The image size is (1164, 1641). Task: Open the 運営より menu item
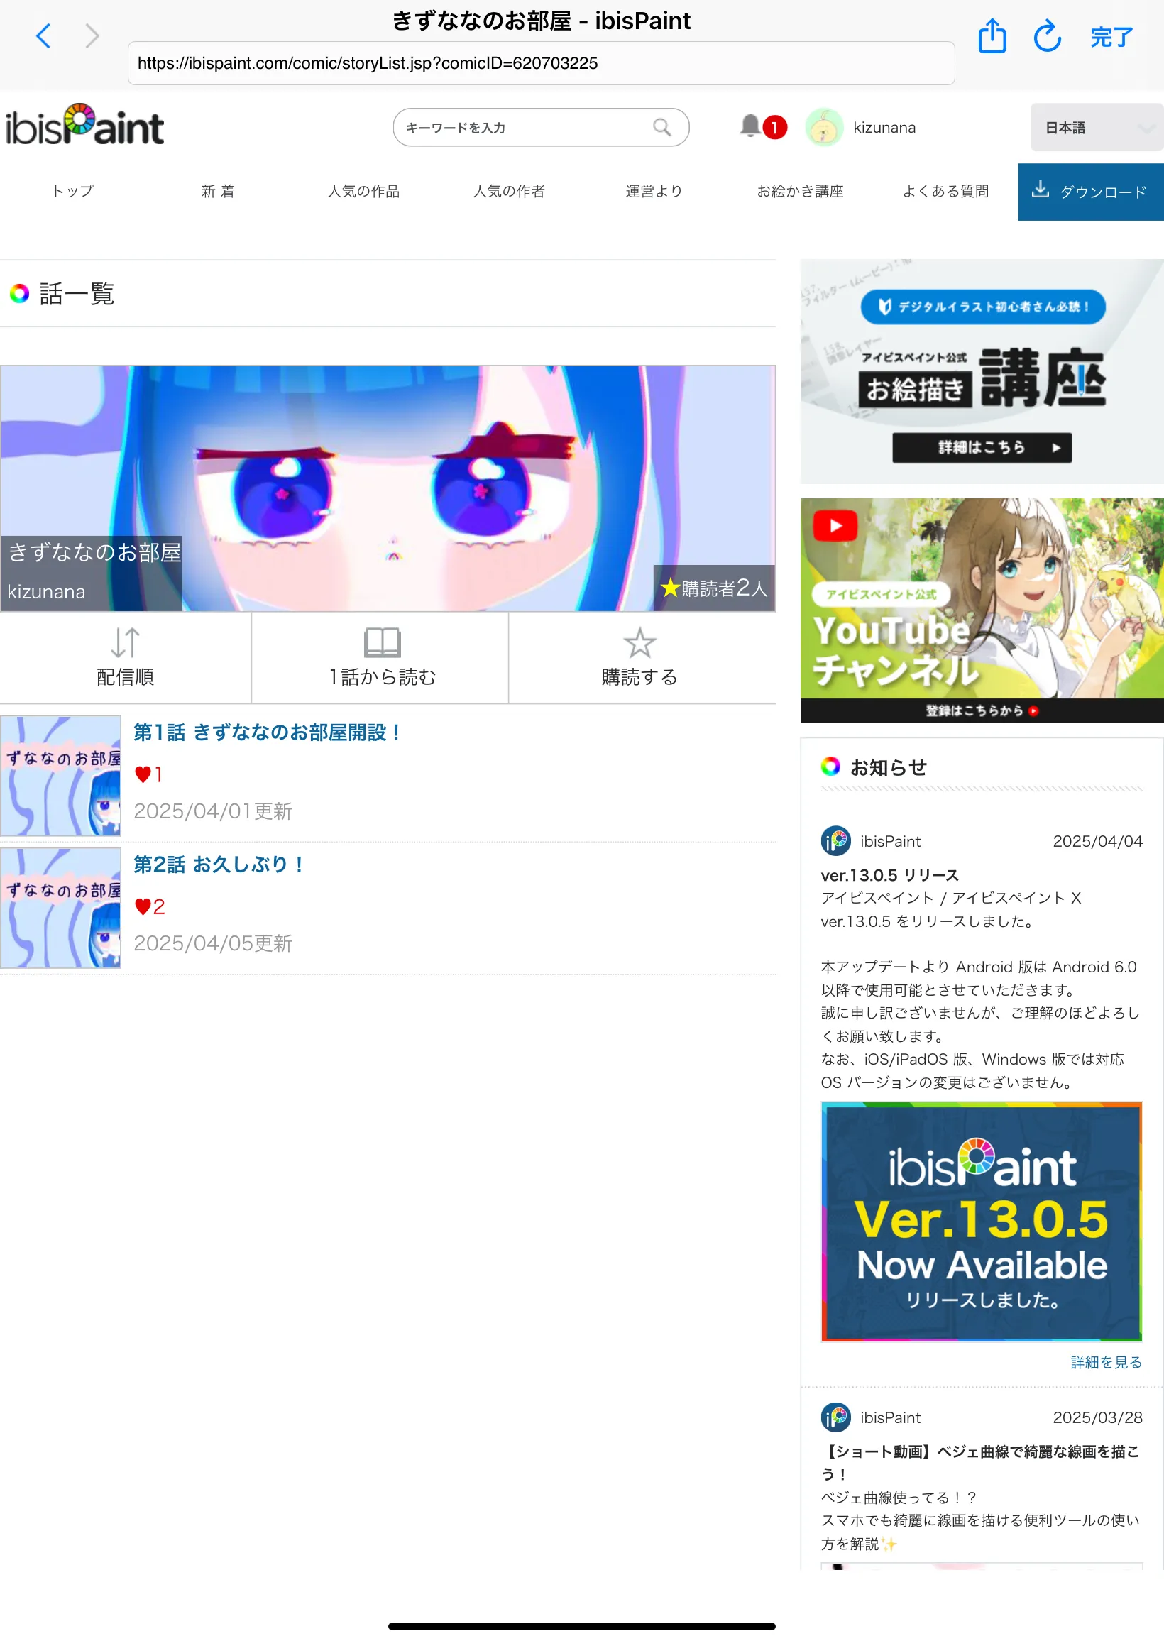[654, 192]
